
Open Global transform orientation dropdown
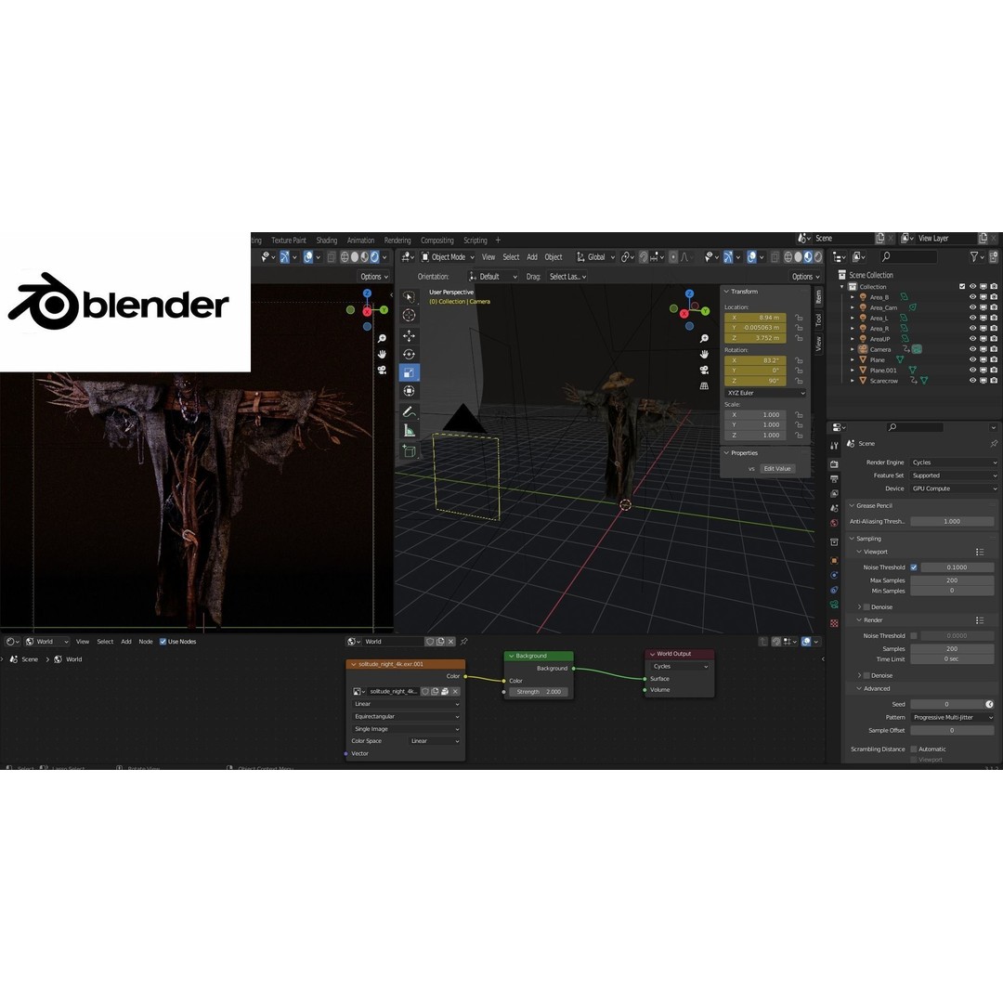(x=595, y=257)
